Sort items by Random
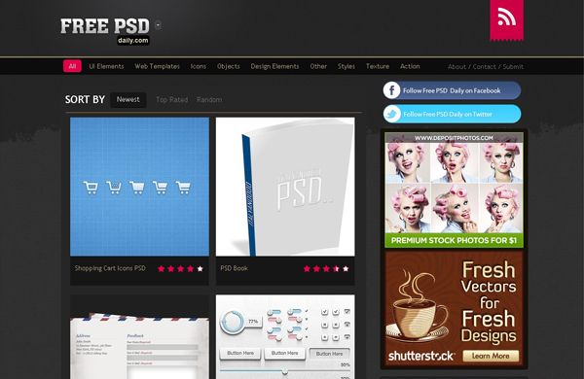Screen dimensions: 584x379 (209, 100)
